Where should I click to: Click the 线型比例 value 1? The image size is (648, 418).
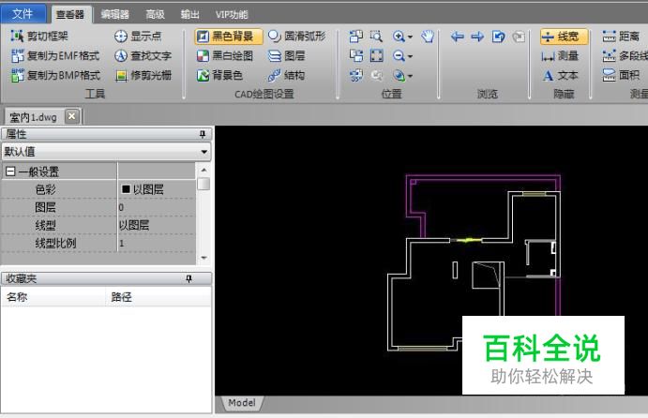click(122, 244)
